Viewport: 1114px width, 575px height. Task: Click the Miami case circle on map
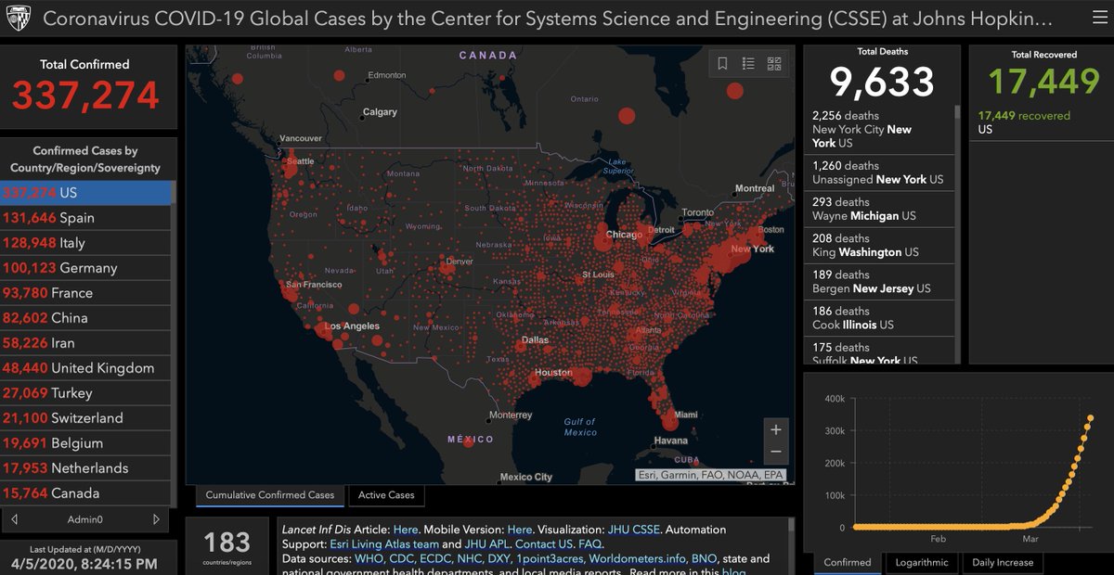(x=669, y=423)
